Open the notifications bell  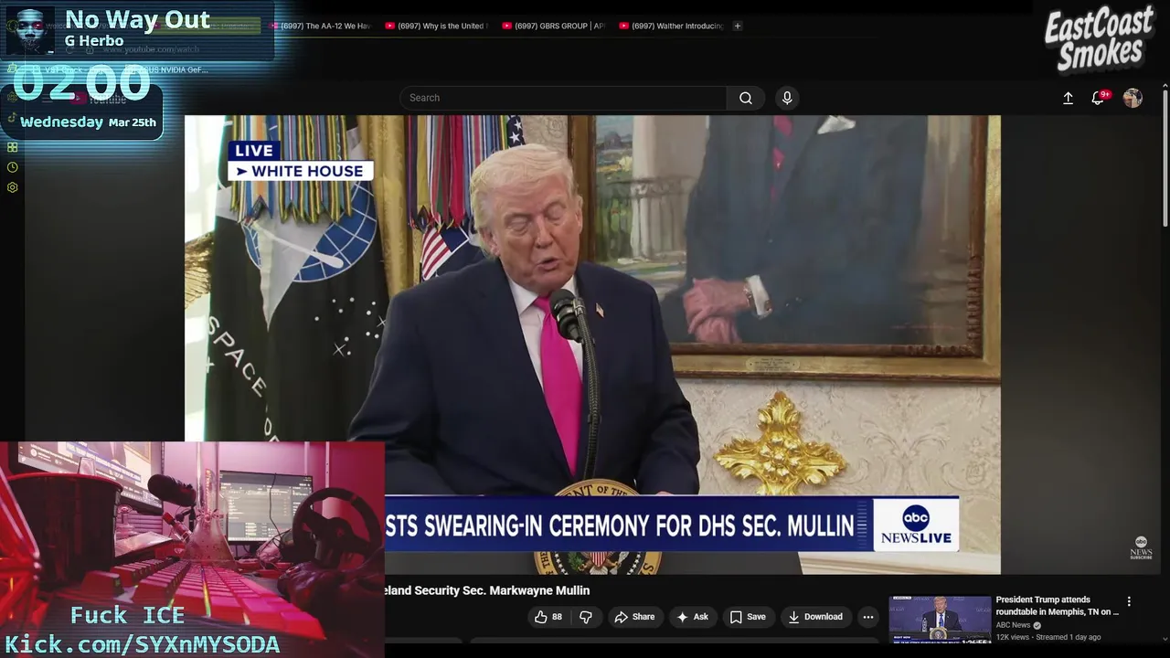tap(1099, 98)
